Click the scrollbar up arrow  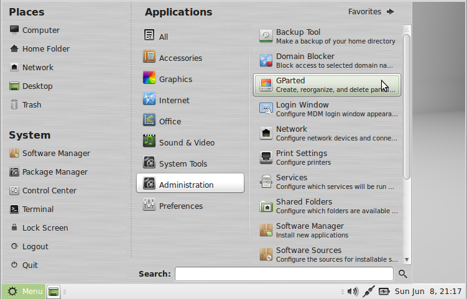point(407,30)
